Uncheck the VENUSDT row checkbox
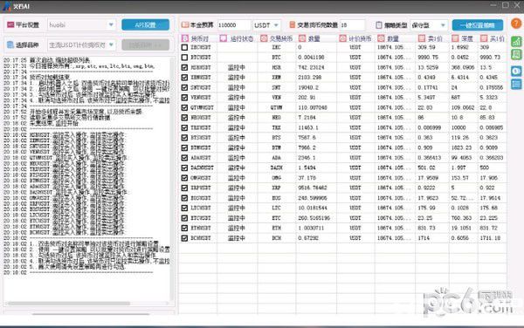The image size is (524, 328). [x=184, y=98]
